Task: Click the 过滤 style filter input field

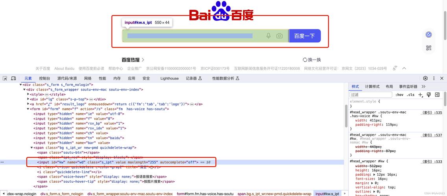Action: pos(371,95)
